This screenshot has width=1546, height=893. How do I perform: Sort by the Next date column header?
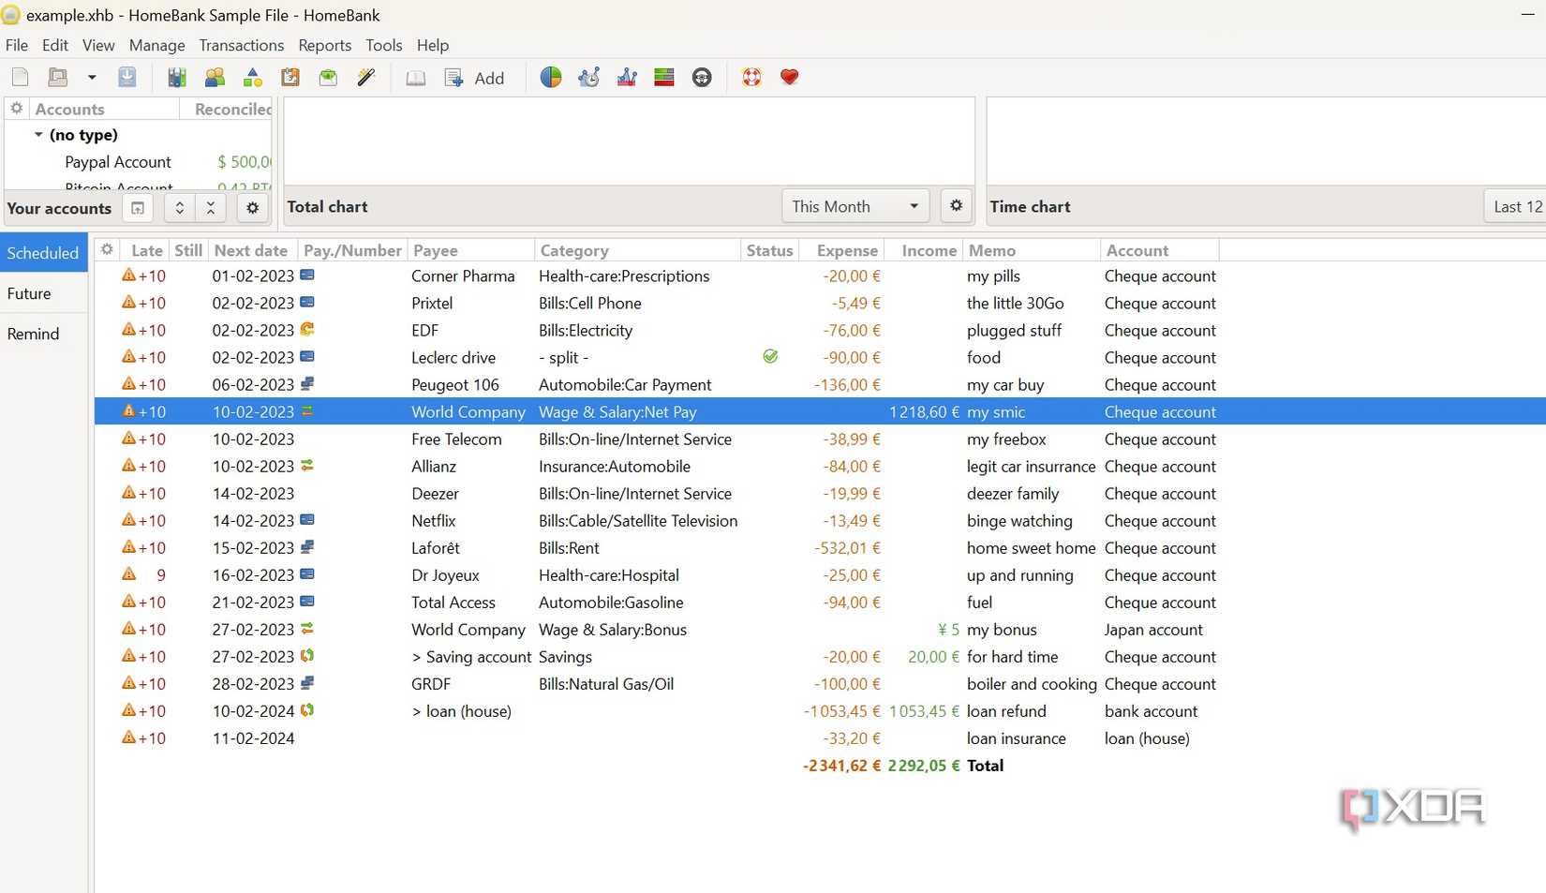point(250,250)
